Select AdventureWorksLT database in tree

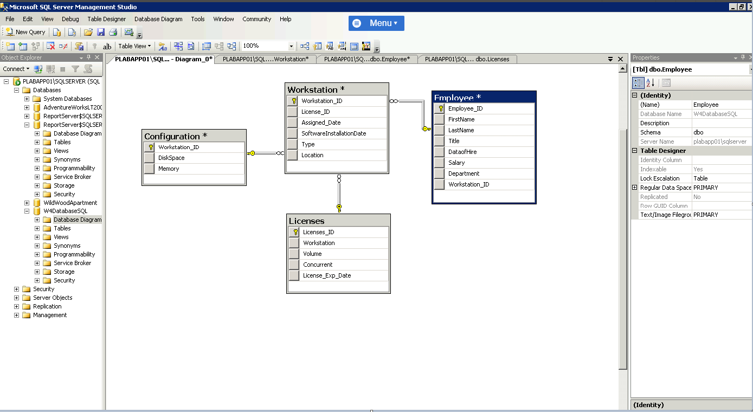click(73, 107)
